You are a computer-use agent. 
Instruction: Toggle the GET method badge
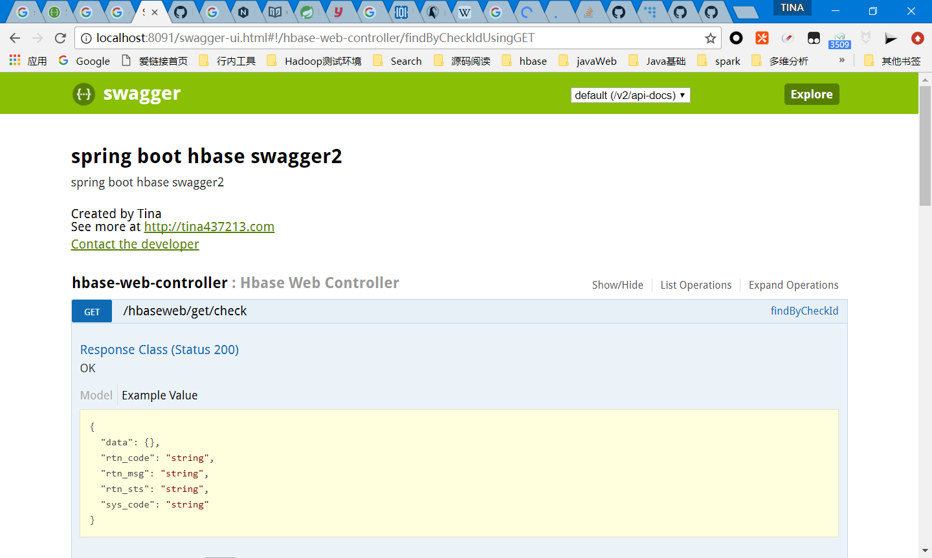(92, 311)
